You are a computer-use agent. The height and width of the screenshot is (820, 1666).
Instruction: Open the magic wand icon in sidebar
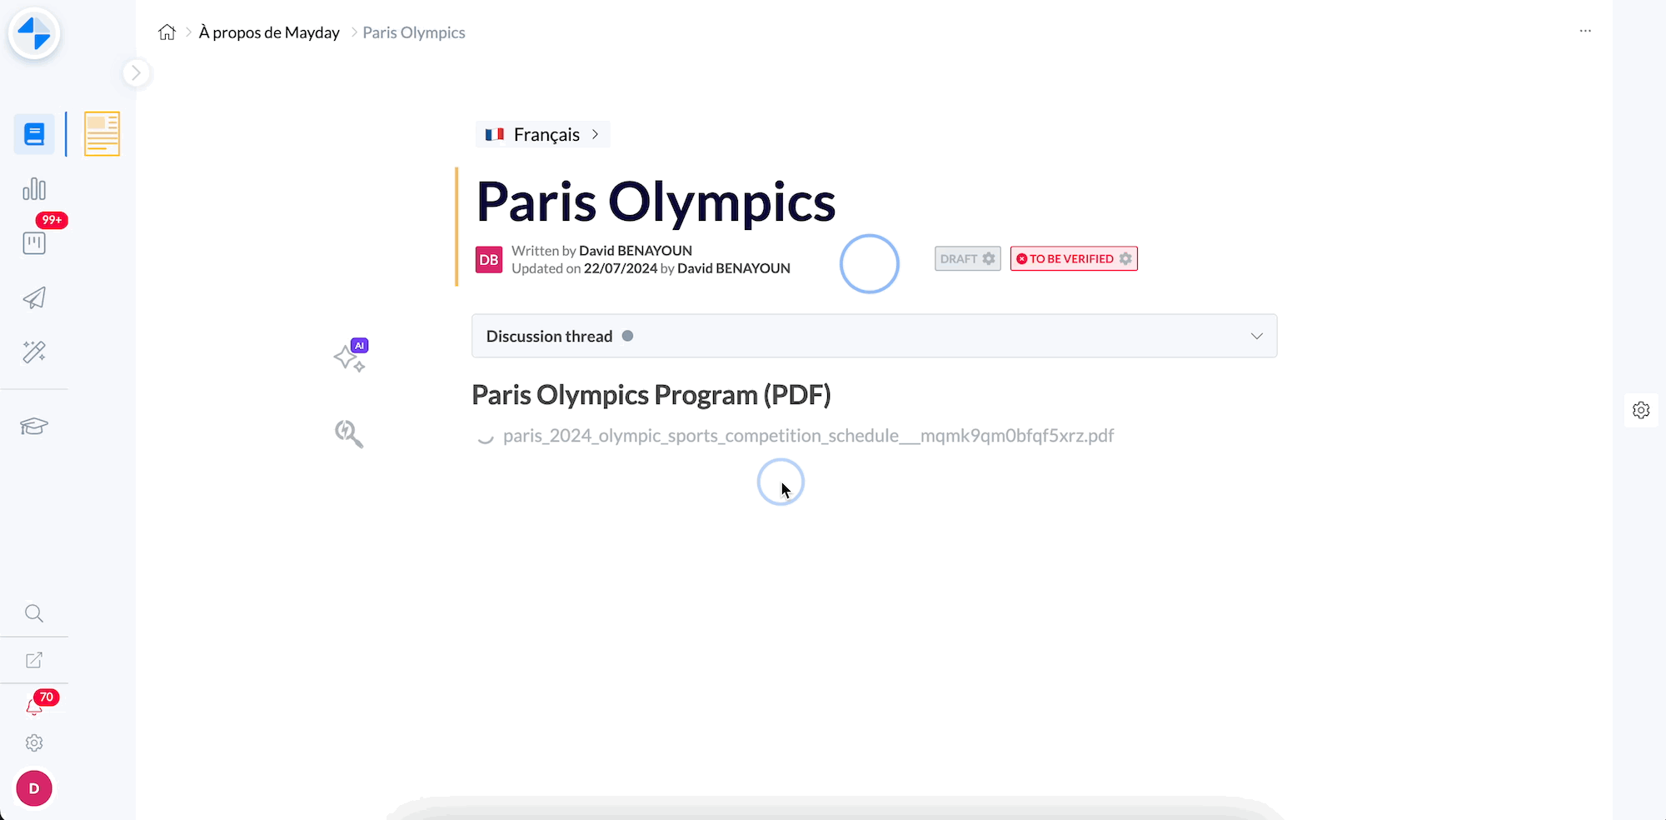pos(34,352)
